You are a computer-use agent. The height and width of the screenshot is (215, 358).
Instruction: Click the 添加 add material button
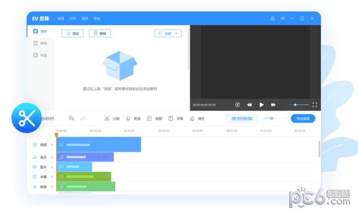tap(73, 33)
